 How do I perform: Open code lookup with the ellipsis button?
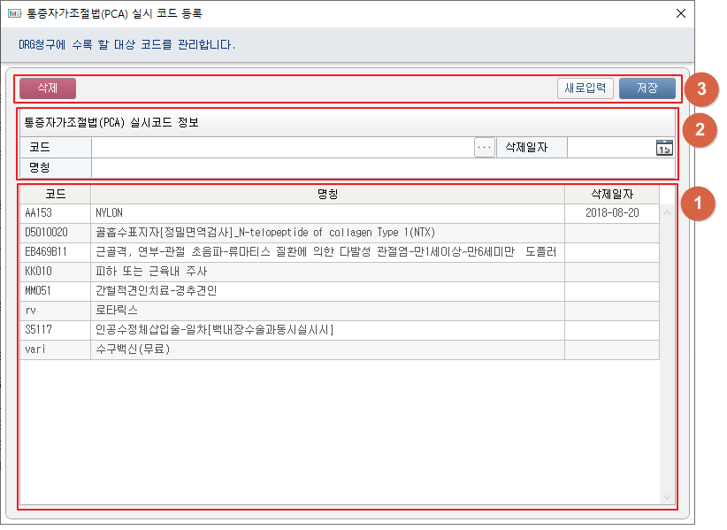pos(484,148)
